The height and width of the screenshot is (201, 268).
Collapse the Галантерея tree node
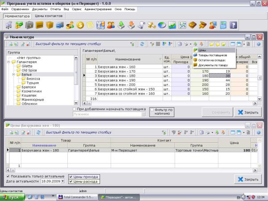coord(8,62)
